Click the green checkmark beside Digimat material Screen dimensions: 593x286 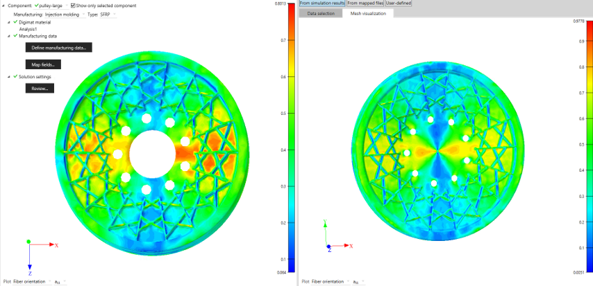15,22
